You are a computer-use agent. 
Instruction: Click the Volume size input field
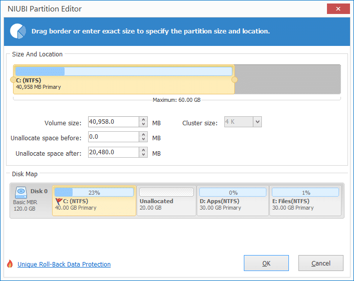tap(114, 122)
